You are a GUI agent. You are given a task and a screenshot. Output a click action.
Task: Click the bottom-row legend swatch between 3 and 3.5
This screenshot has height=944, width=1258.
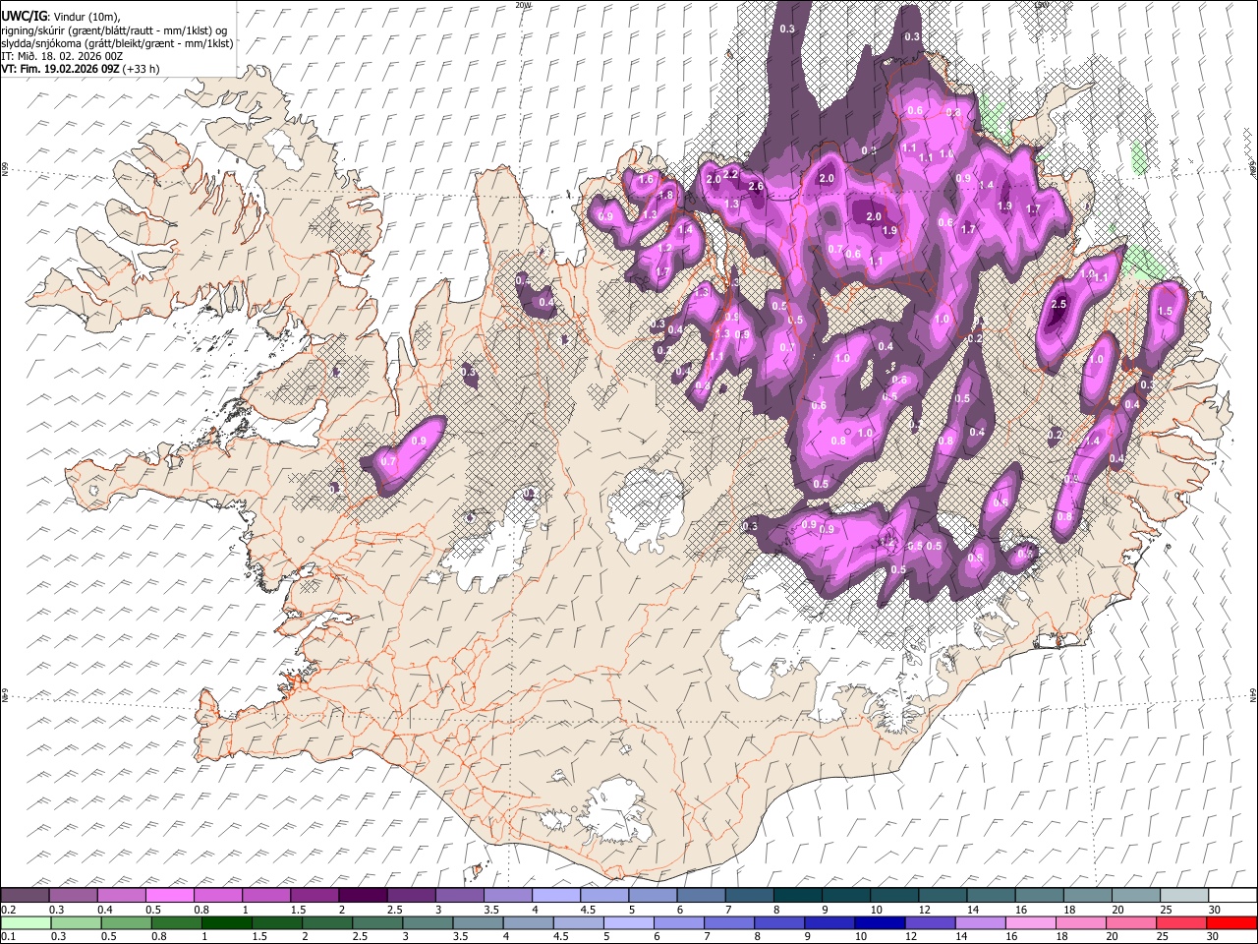click(x=428, y=922)
